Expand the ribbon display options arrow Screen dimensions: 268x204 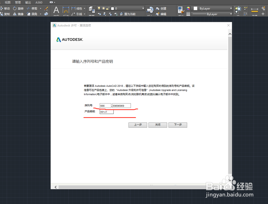[54, 2]
